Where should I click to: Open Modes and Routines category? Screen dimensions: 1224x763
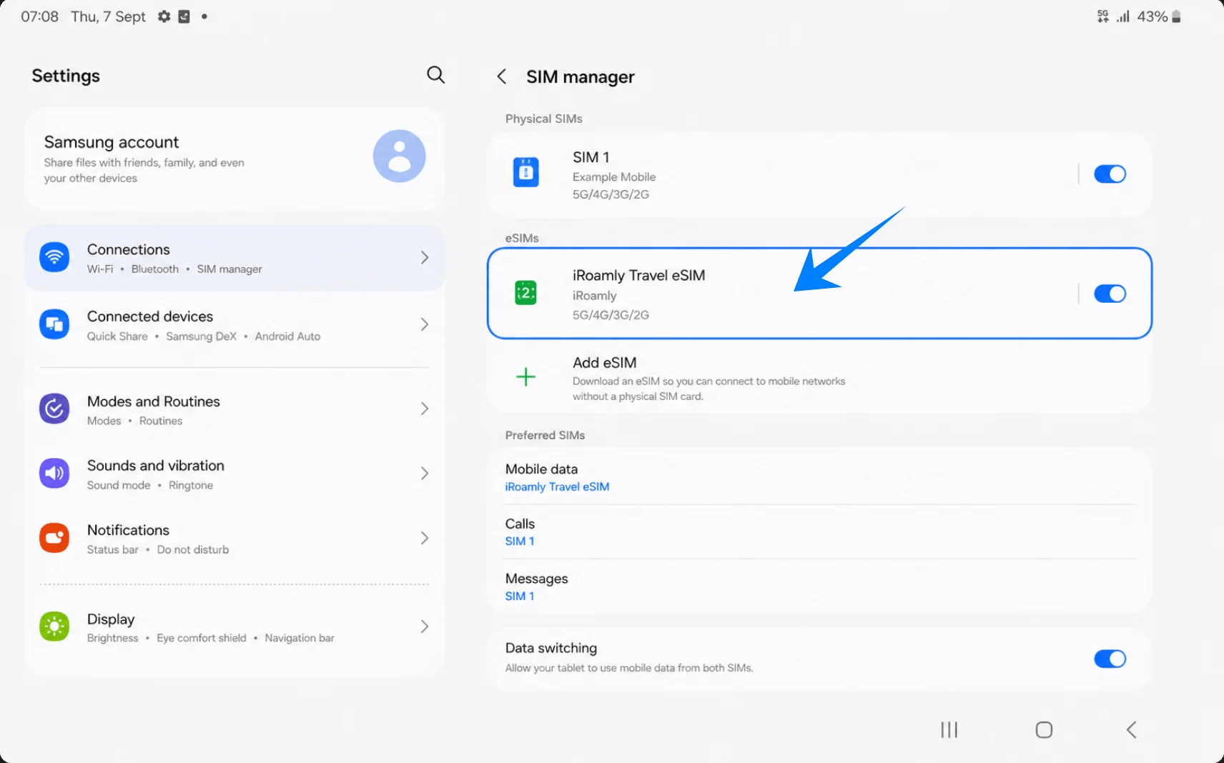coord(235,409)
